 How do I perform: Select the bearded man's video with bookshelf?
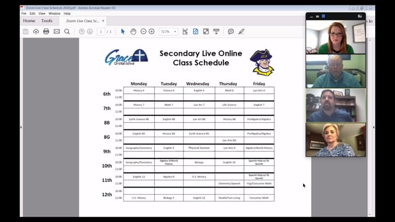click(x=336, y=105)
